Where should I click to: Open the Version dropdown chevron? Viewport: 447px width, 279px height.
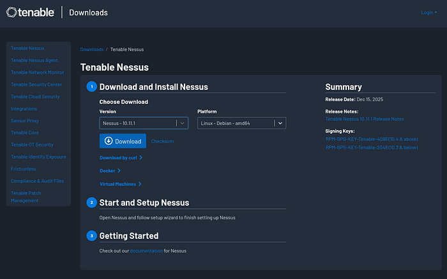[x=182, y=123]
